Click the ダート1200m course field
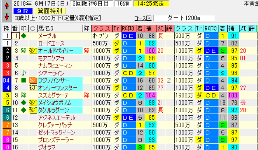This screenshot has height=150, width=258. click(184, 18)
